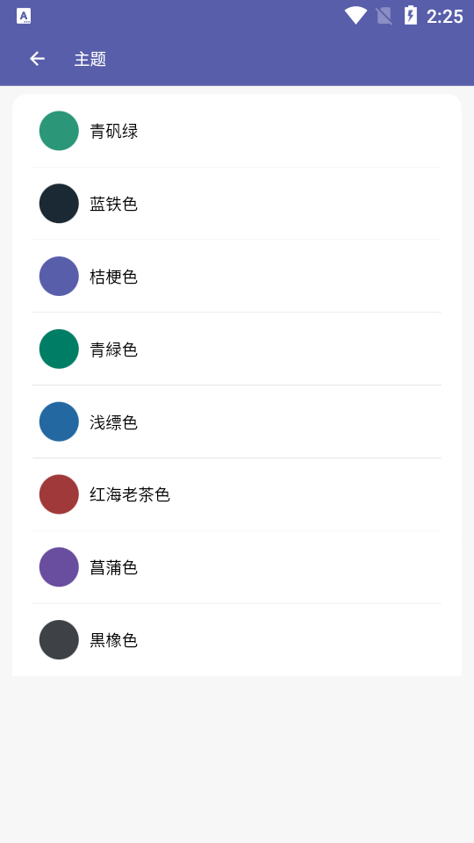Viewport: 474px width, 843px height.
Task: Choose the 蓝铁色 dark navy swatch
Action: (x=59, y=203)
